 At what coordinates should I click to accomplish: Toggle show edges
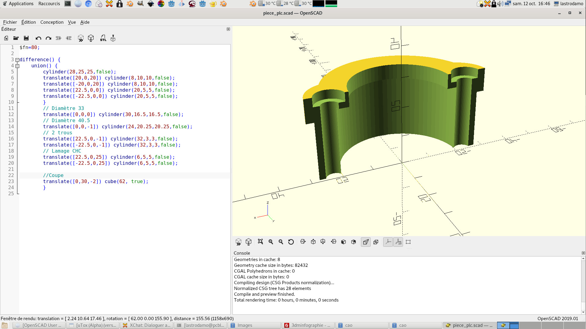(x=408, y=242)
